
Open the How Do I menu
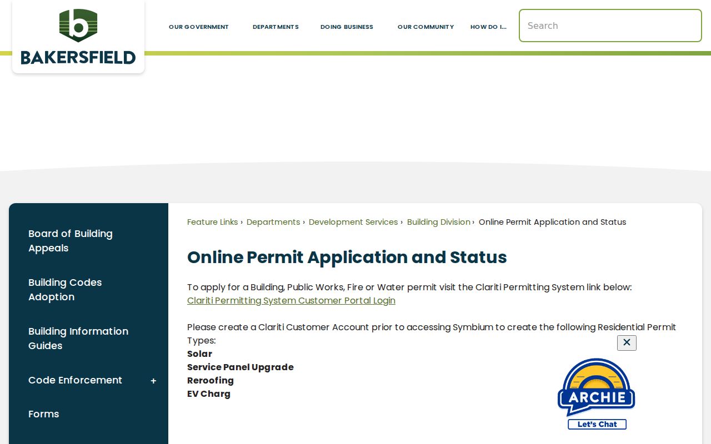(x=488, y=27)
